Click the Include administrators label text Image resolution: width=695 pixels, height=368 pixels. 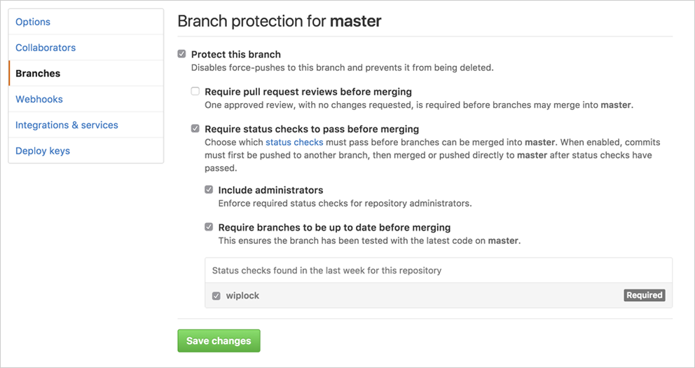270,190
